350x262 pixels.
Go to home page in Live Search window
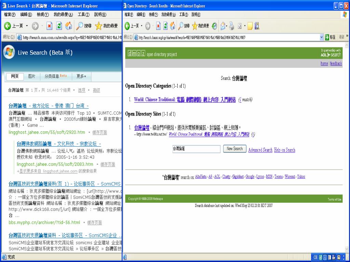coord(68,26)
